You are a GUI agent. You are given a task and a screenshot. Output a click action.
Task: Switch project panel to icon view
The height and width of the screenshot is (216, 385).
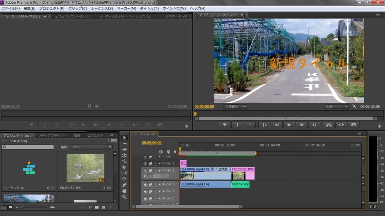click(x=10, y=207)
